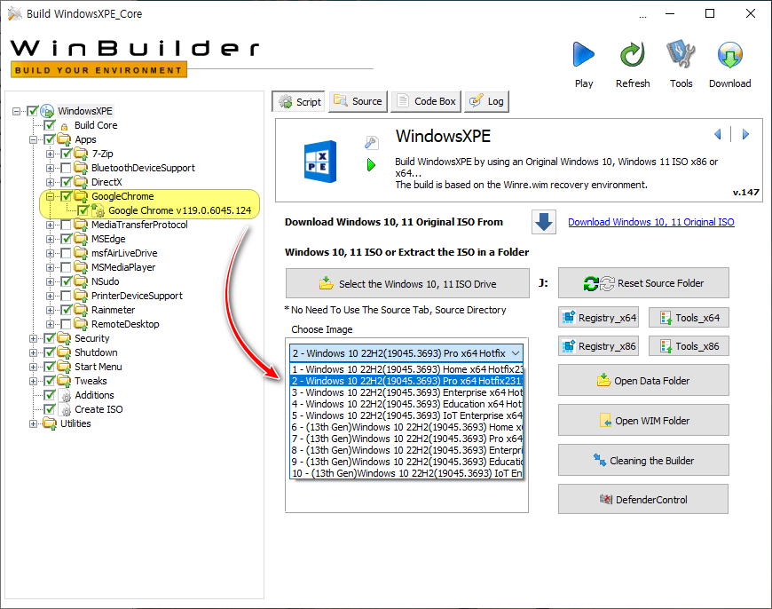
Task: Open the Code Box tab
Action: coord(426,101)
